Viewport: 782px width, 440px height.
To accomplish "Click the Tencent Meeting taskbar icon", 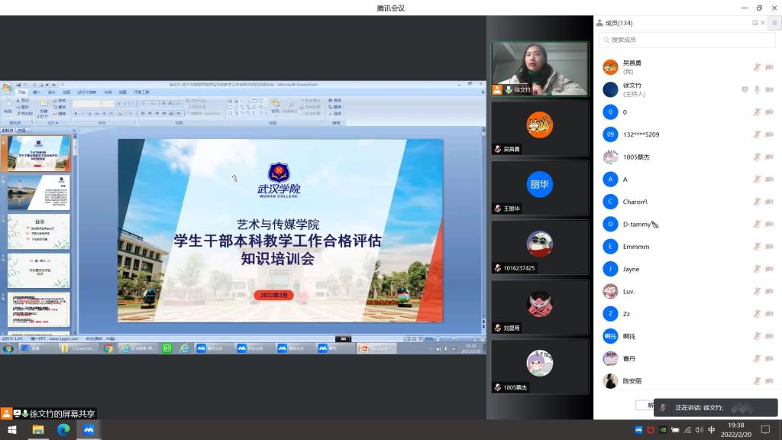I will coord(89,429).
